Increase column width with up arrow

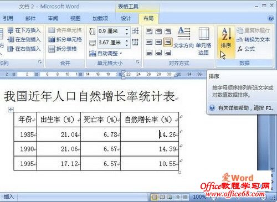(x=127, y=40)
